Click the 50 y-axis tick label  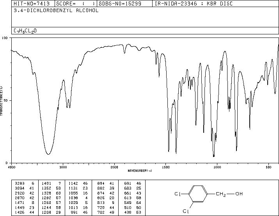pyautogui.click(x=6, y=100)
